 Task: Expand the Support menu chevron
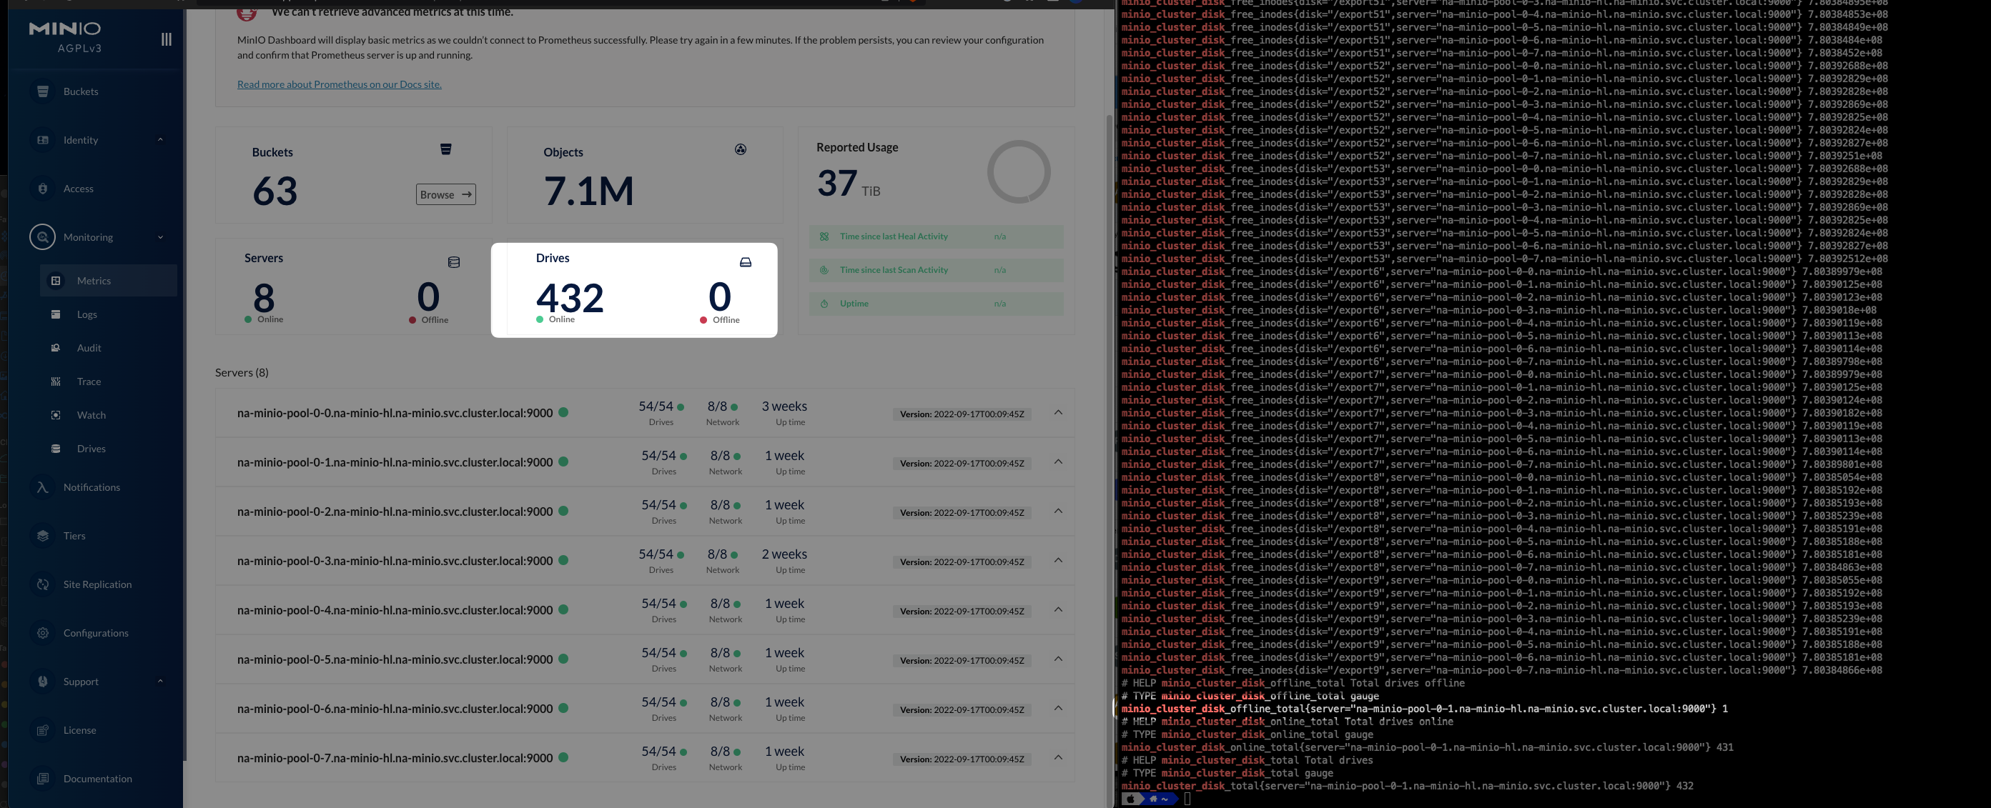[160, 682]
